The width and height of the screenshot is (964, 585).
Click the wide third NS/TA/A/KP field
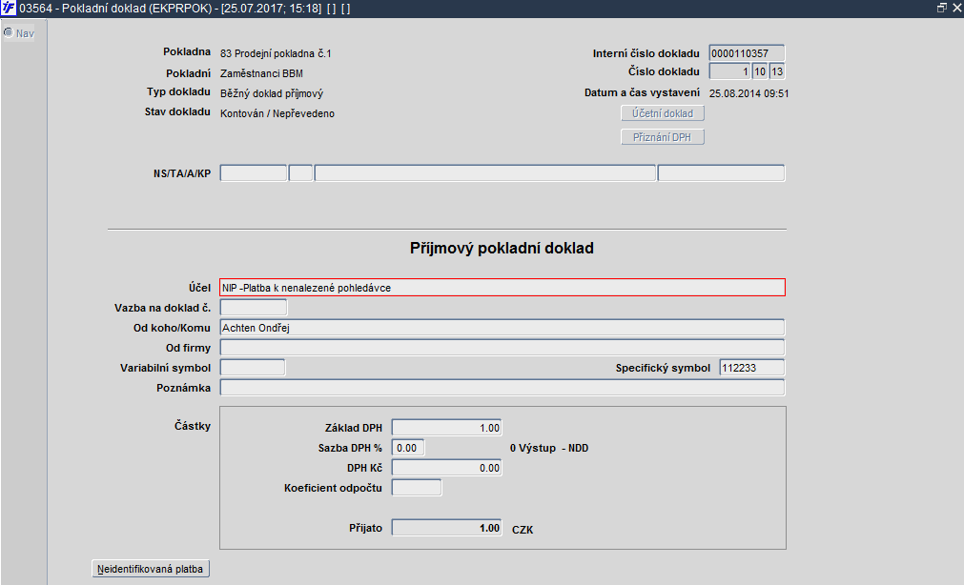(485, 173)
